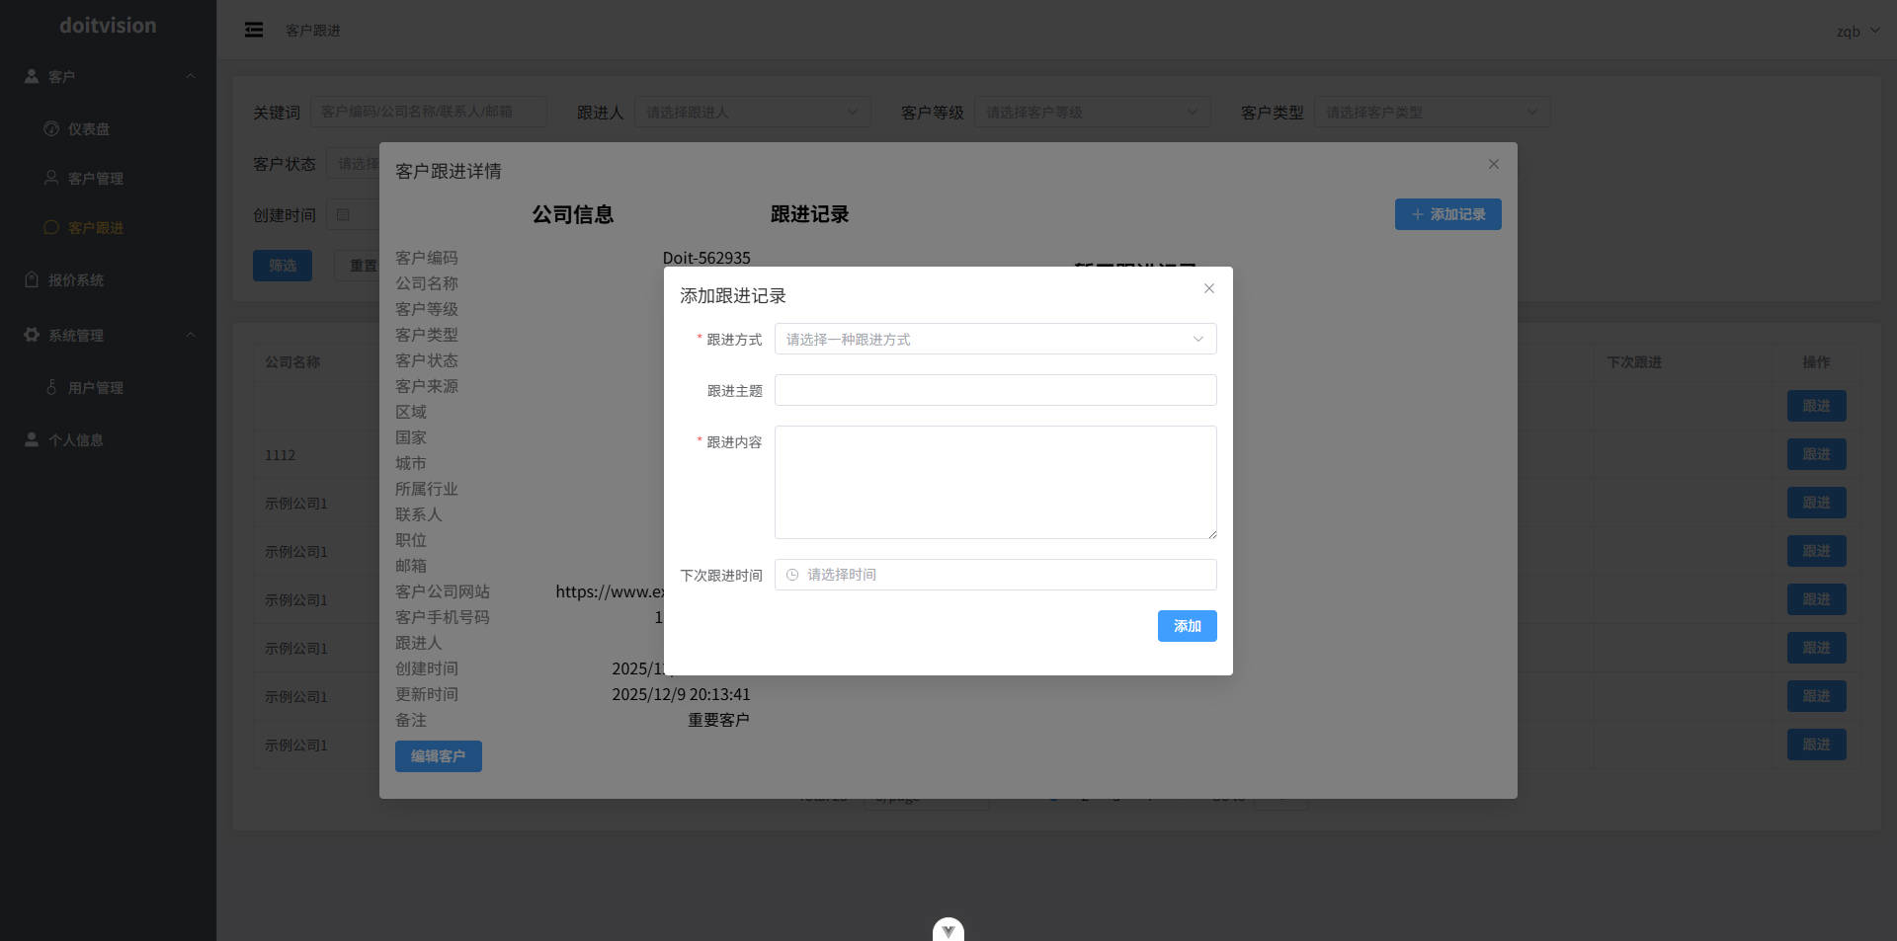Toggle the sidebar collapse hamburger icon
1897x941 pixels.
tap(254, 31)
